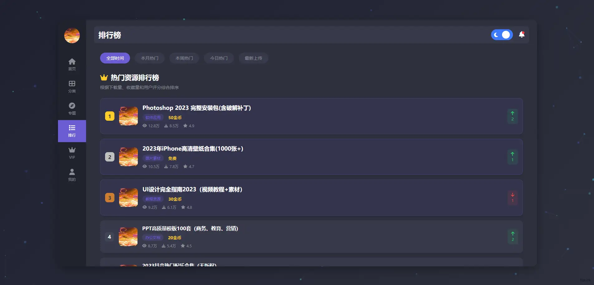The image size is (594, 285).
Task: Toggle the dark mode switch
Action: (502, 35)
